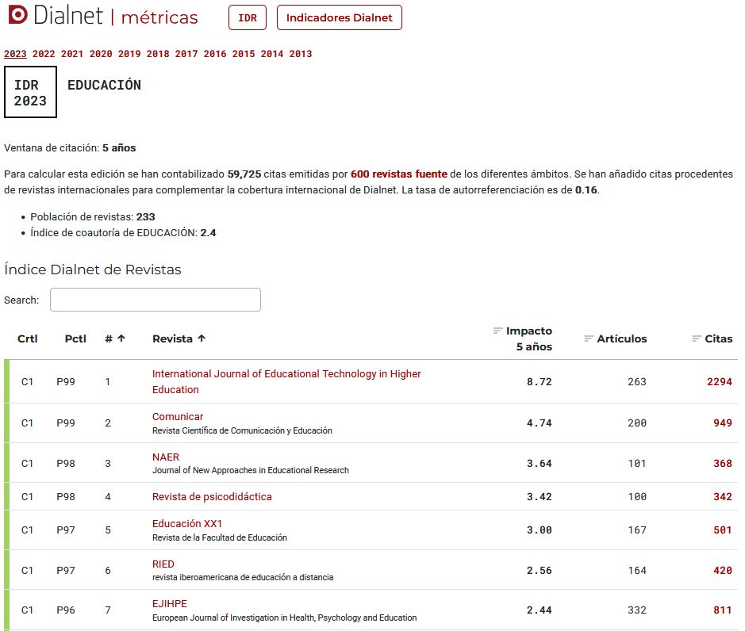Click article count 332 for EJIHPE
This screenshot has width=745, height=631.
pyautogui.click(x=637, y=610)
